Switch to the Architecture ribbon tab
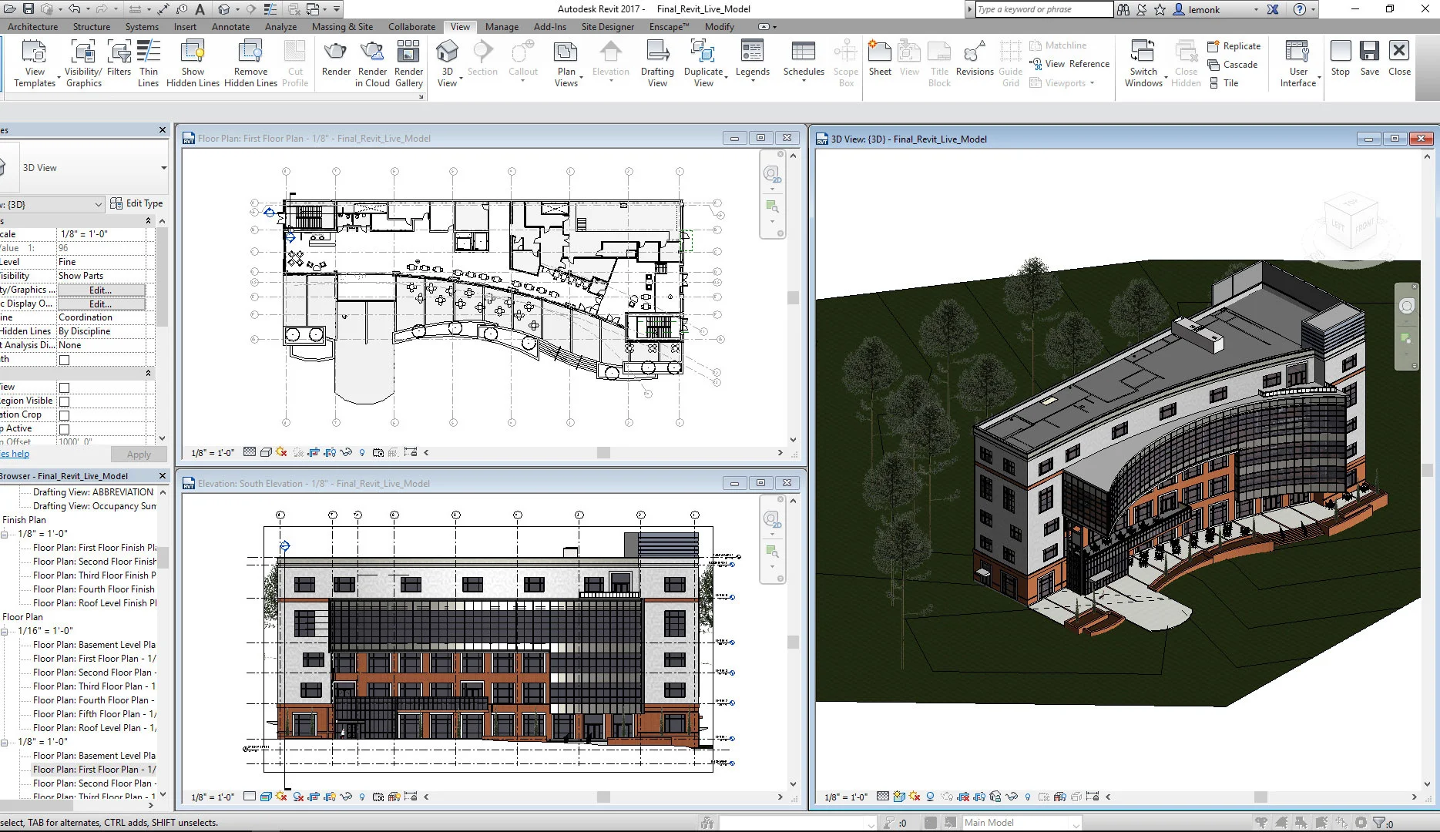Image resolution: width=1440 pixels, height=832 pixels. (x=32, y=26)
